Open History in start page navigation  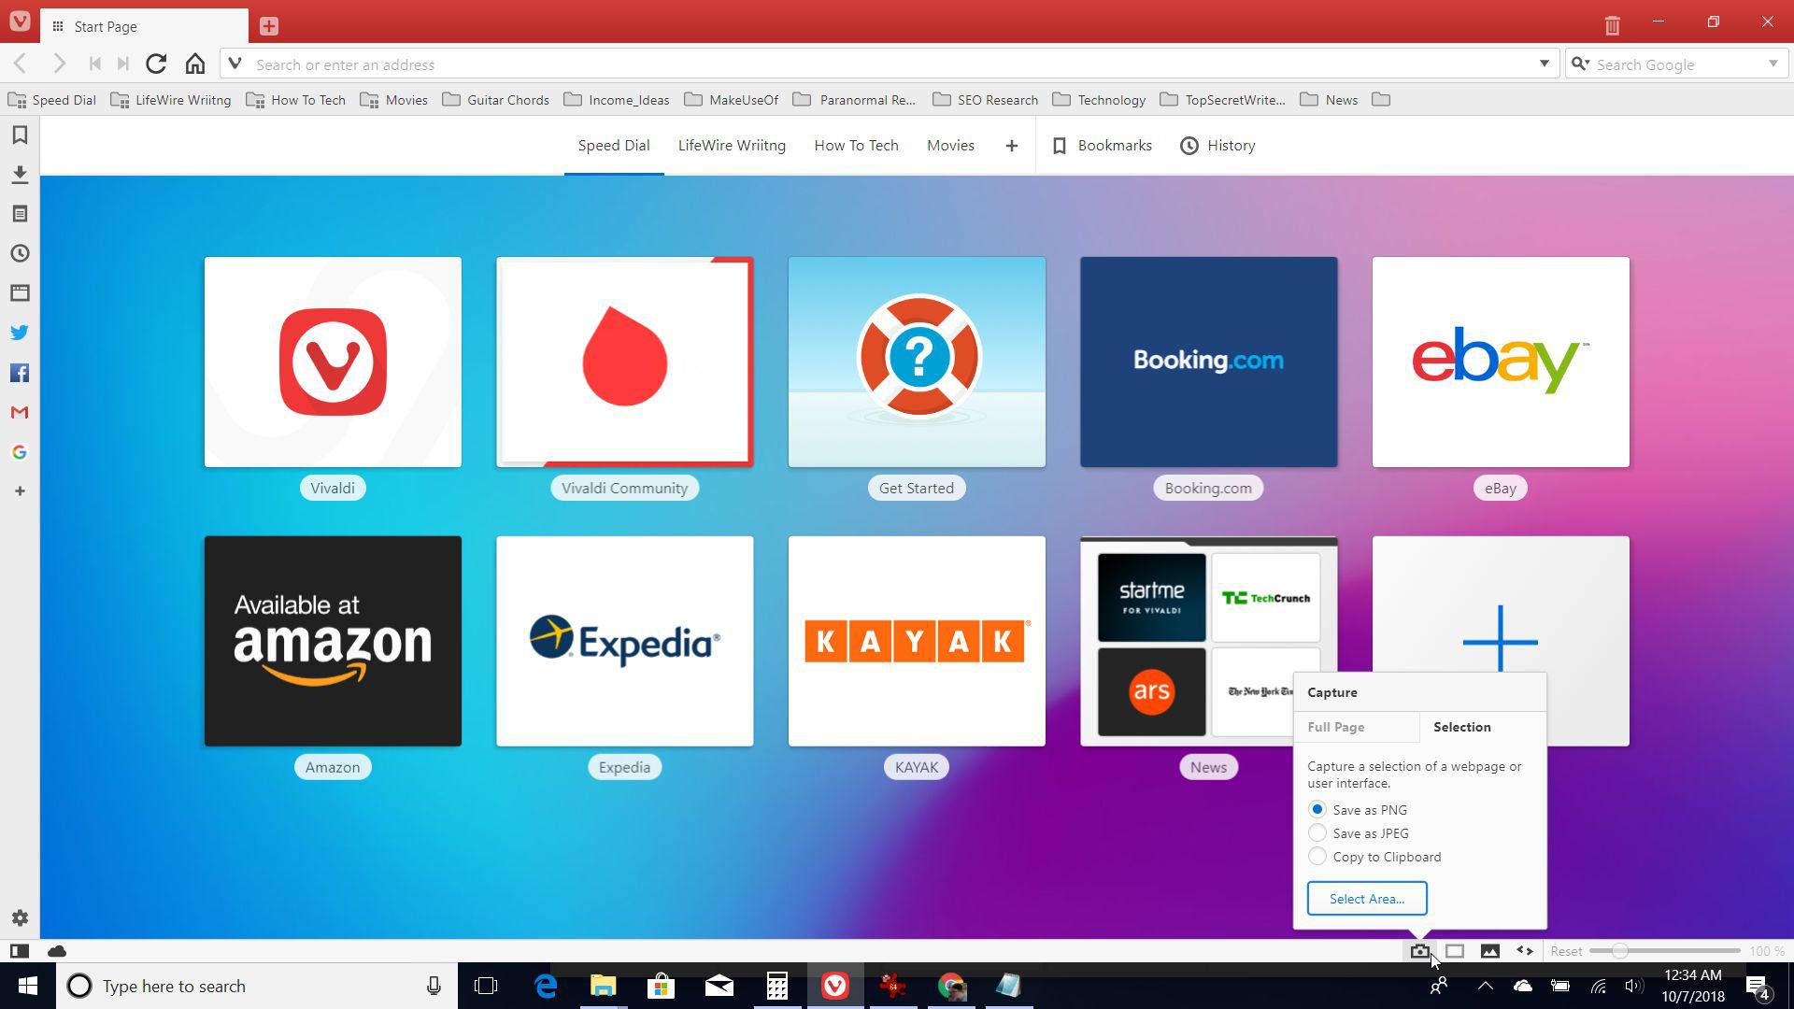pos(1217,146)
